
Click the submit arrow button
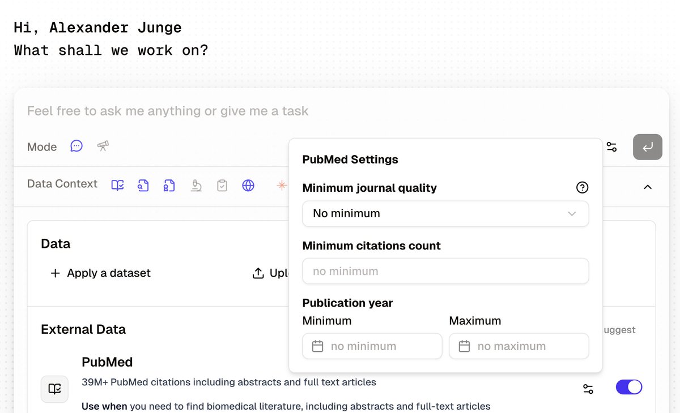[648, 147]
